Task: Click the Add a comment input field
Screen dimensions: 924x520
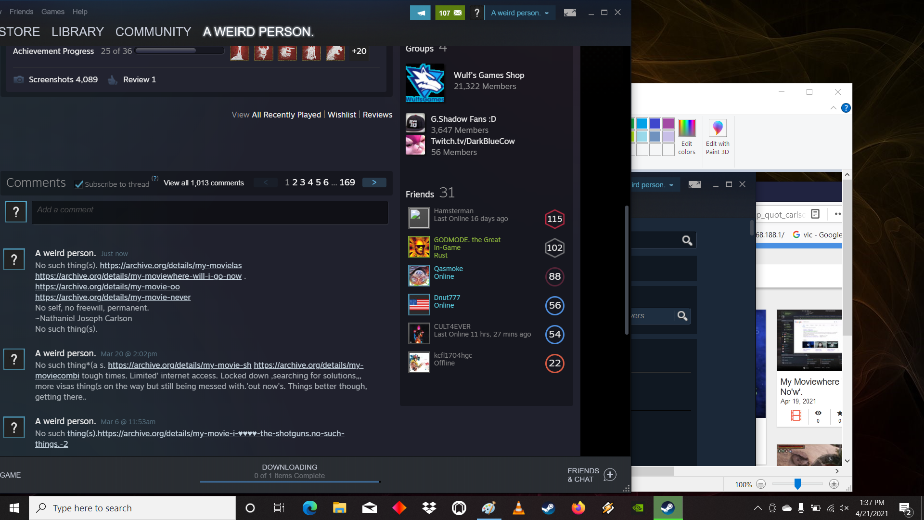Action: pos(209,211)
